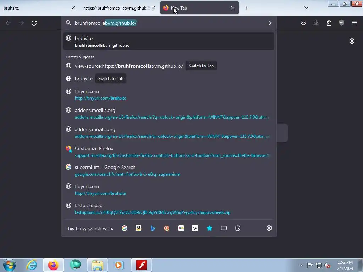Search history via clock icon
This screenshot has height=272, width=363.
(x=238, y=228)
